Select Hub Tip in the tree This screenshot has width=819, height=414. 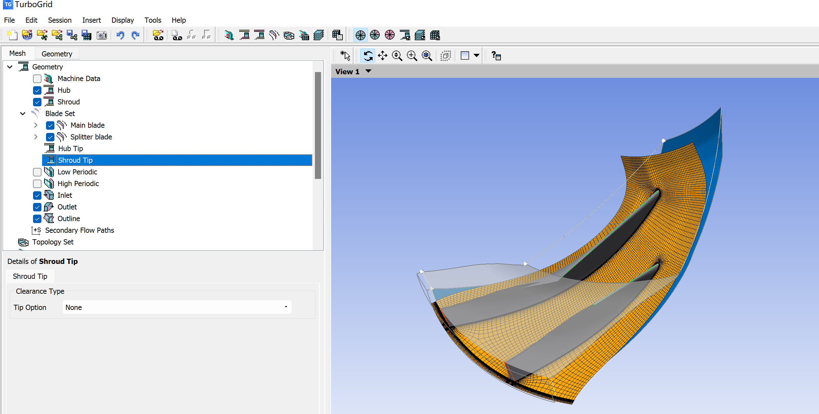pyautogui.click(x=70, y=149)
